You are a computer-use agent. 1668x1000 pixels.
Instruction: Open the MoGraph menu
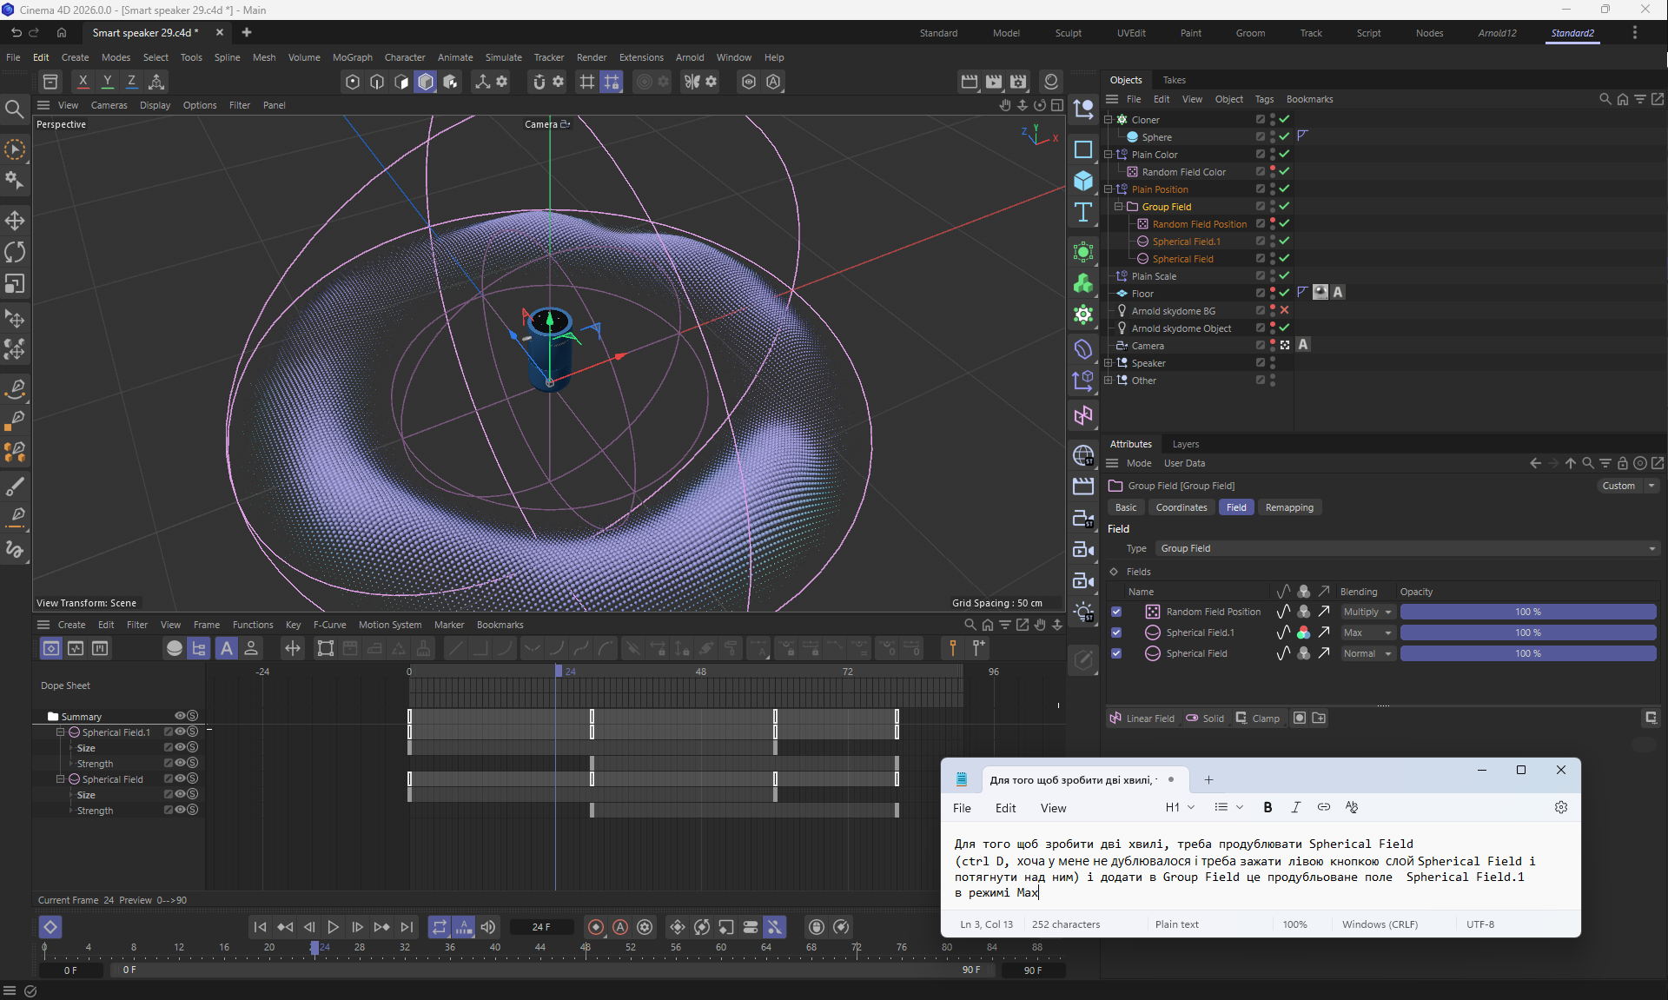352,57
